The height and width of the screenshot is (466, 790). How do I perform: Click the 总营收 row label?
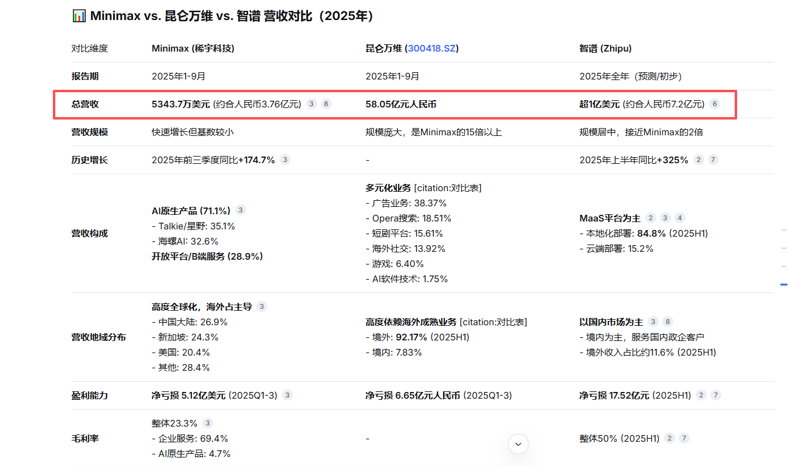point(85,104)
